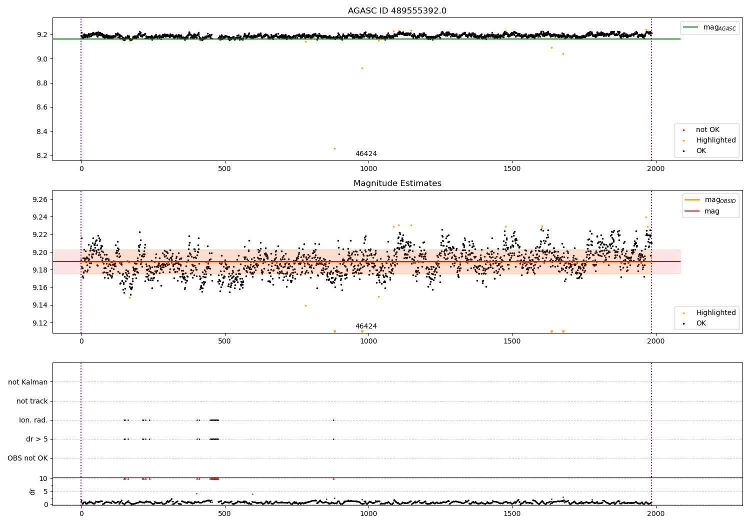Click the title 'AGASC ID 489555392.0'
The image size is (750, 525).
point(397,11)
